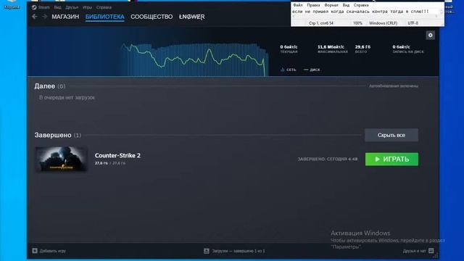The image size is (464, 261).
Task: Click the Скрыть все button
Action: click(x=391, y=135)
